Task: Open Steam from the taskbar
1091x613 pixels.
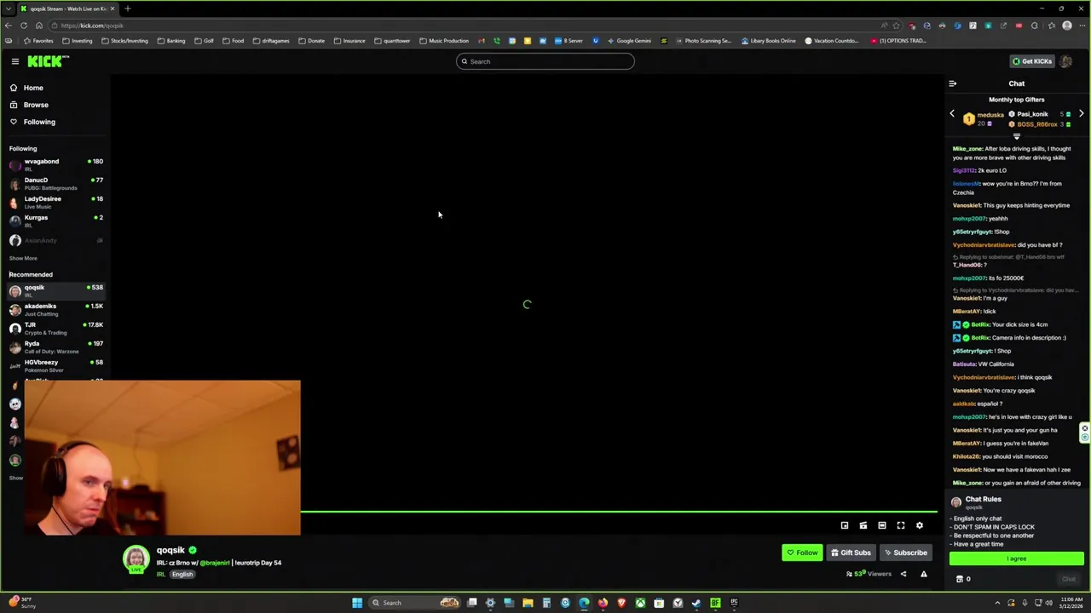Action: pyautogui.click(x=696, y=603)
